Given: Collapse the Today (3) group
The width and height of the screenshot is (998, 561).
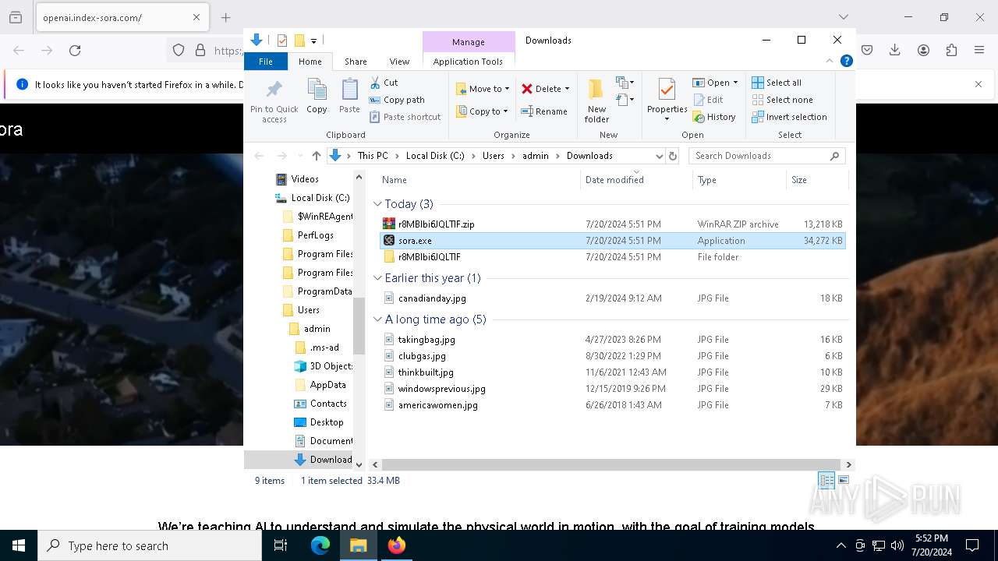Looking at the screenshot, I should 377,204.
